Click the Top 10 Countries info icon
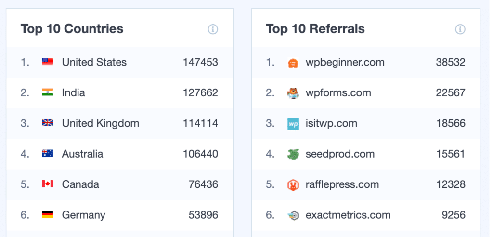The width and height of the screenshot is (493, 237). pos(213,29)
